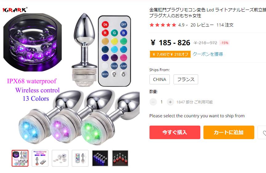Open the 20 レビュー reviews link
Screen dimensions: 266x173
[202, 25]
